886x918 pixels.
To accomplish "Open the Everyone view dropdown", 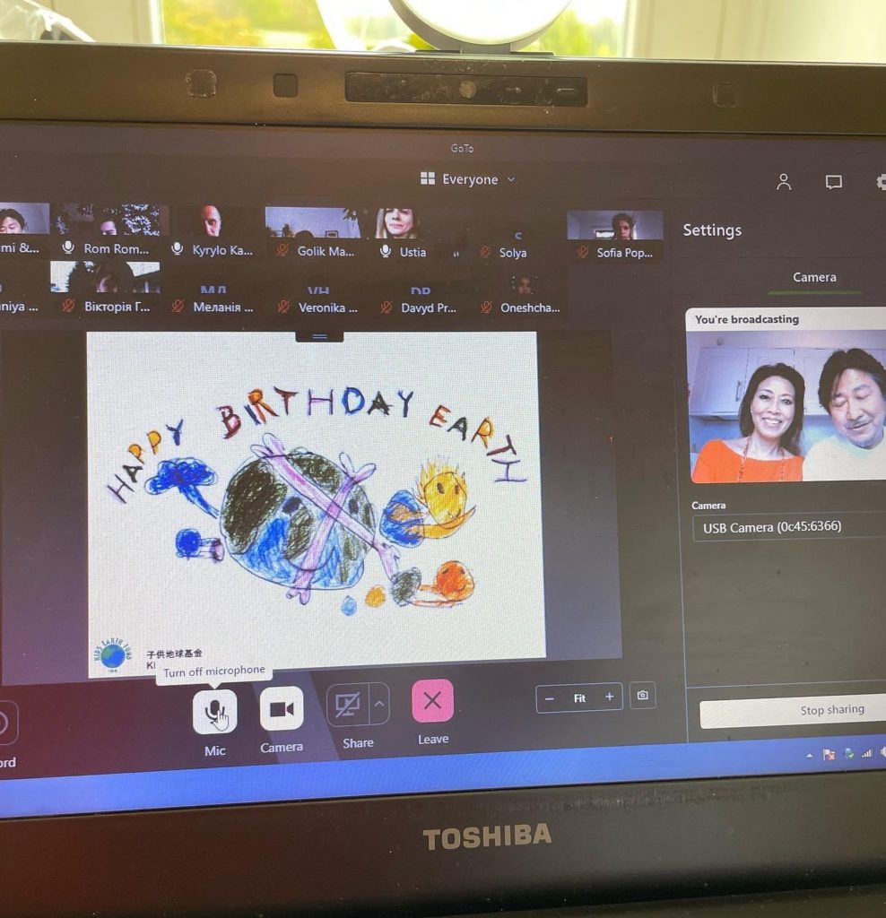I will pyautogui.click(x=468, y=179).
